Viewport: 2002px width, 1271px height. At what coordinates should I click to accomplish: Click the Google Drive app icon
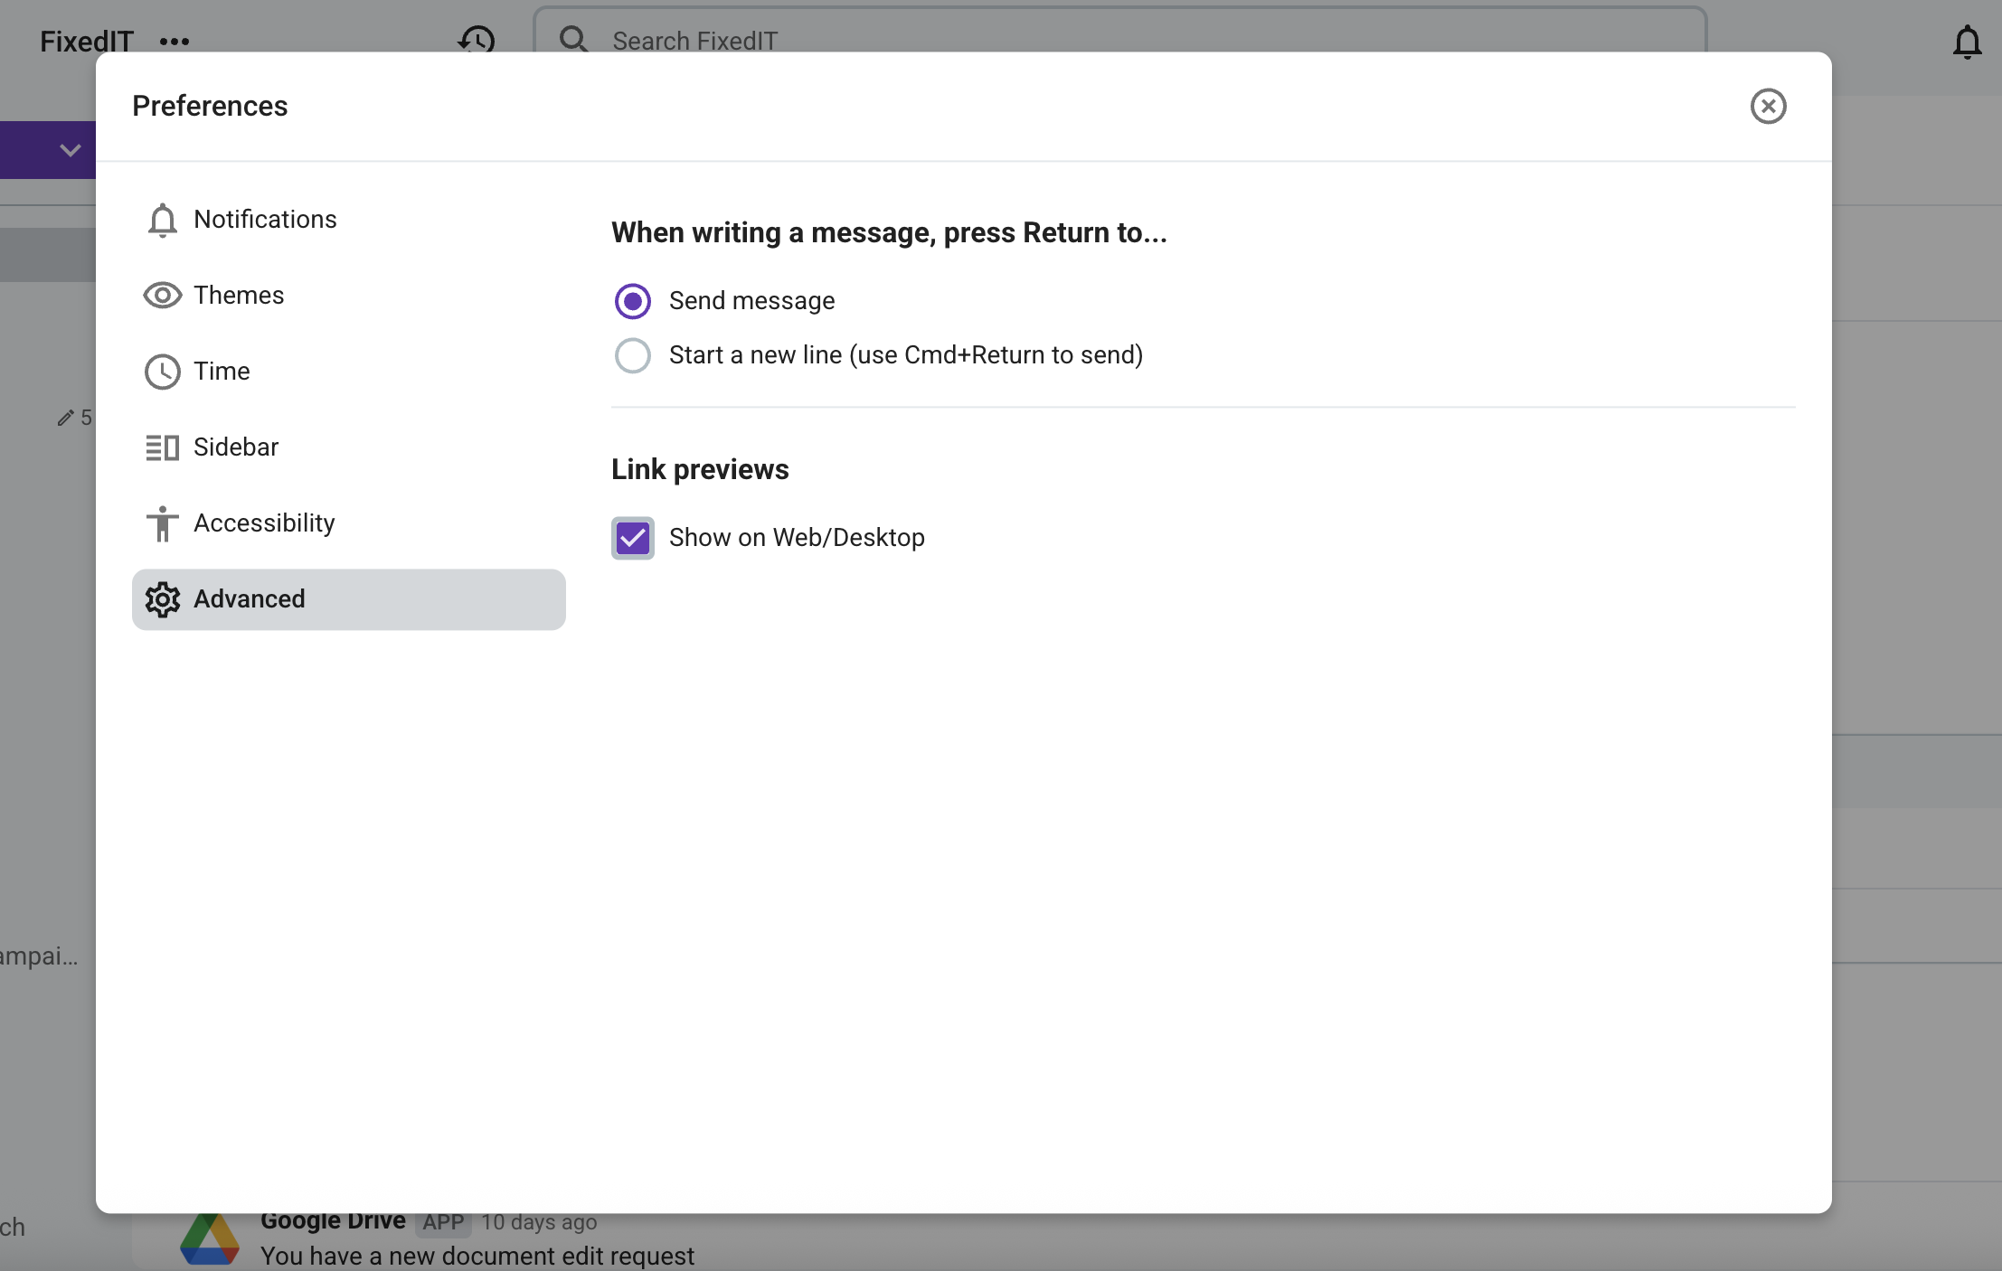[x=210, y=1240]
